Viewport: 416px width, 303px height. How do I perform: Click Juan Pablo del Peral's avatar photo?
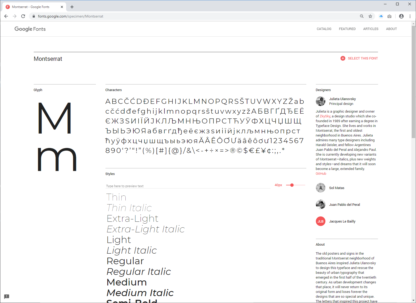click(321, 204)
